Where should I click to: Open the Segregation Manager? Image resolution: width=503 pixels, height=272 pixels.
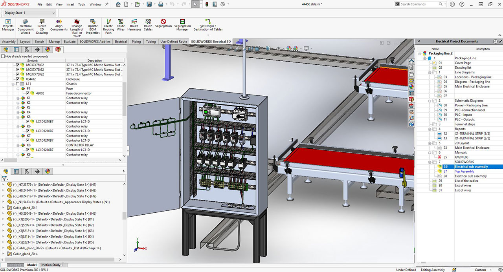(x=182, y=25)
